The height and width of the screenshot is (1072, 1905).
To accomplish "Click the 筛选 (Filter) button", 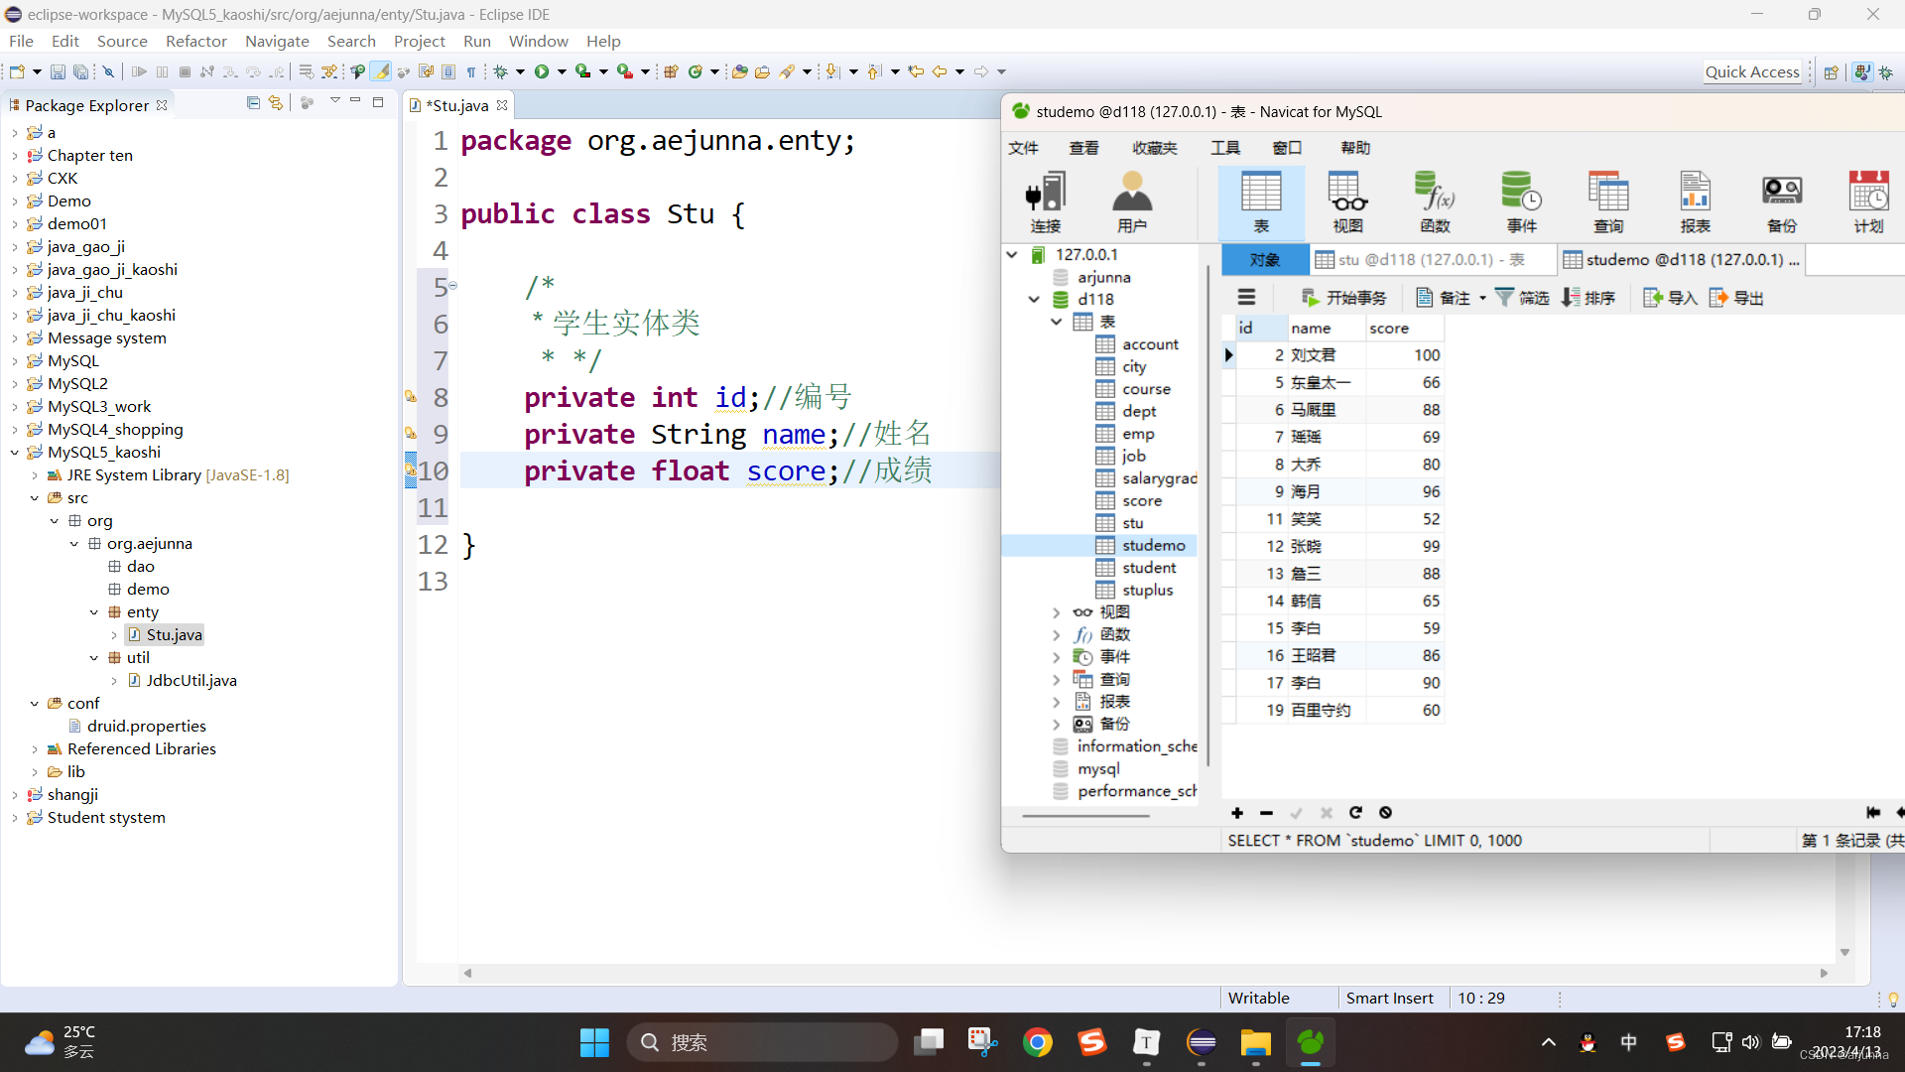I will 1523,298.
